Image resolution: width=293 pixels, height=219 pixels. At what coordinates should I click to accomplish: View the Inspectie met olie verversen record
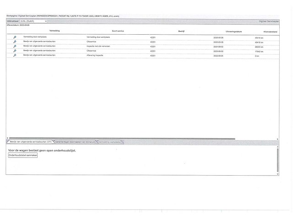[x=15, y=46]
